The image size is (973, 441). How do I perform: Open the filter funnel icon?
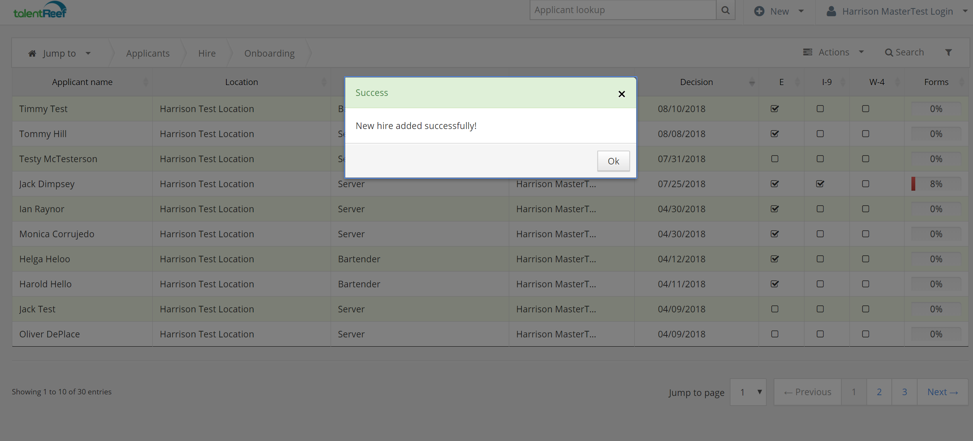coord(949,52)
